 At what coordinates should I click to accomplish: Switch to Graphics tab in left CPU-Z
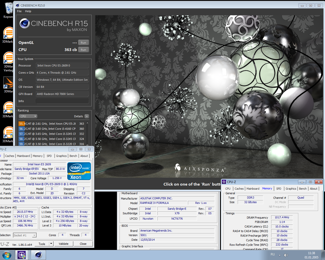pos(61,156)
